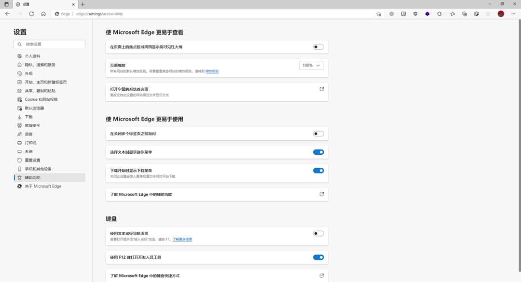
Task: Open the three-dot Settings and more menu
Action: pos(513,14)
